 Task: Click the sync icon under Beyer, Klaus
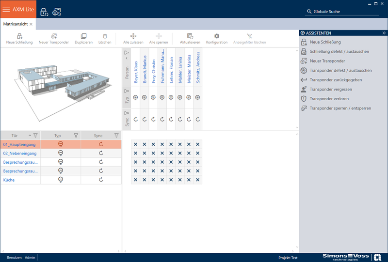(x=136, y=120)
